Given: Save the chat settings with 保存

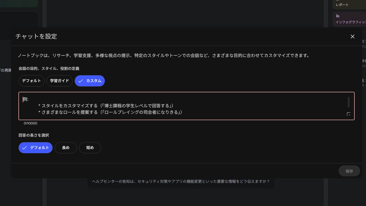Looking at the screenshot, I should click(x=349, y=171).
